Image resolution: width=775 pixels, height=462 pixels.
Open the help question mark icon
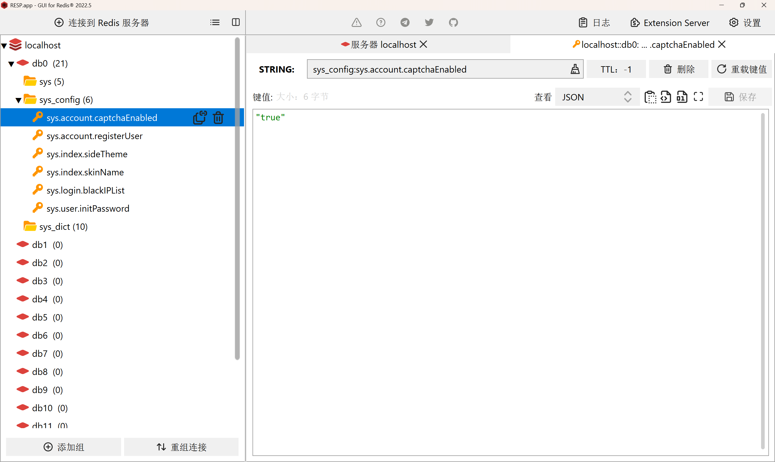point(381,22)
